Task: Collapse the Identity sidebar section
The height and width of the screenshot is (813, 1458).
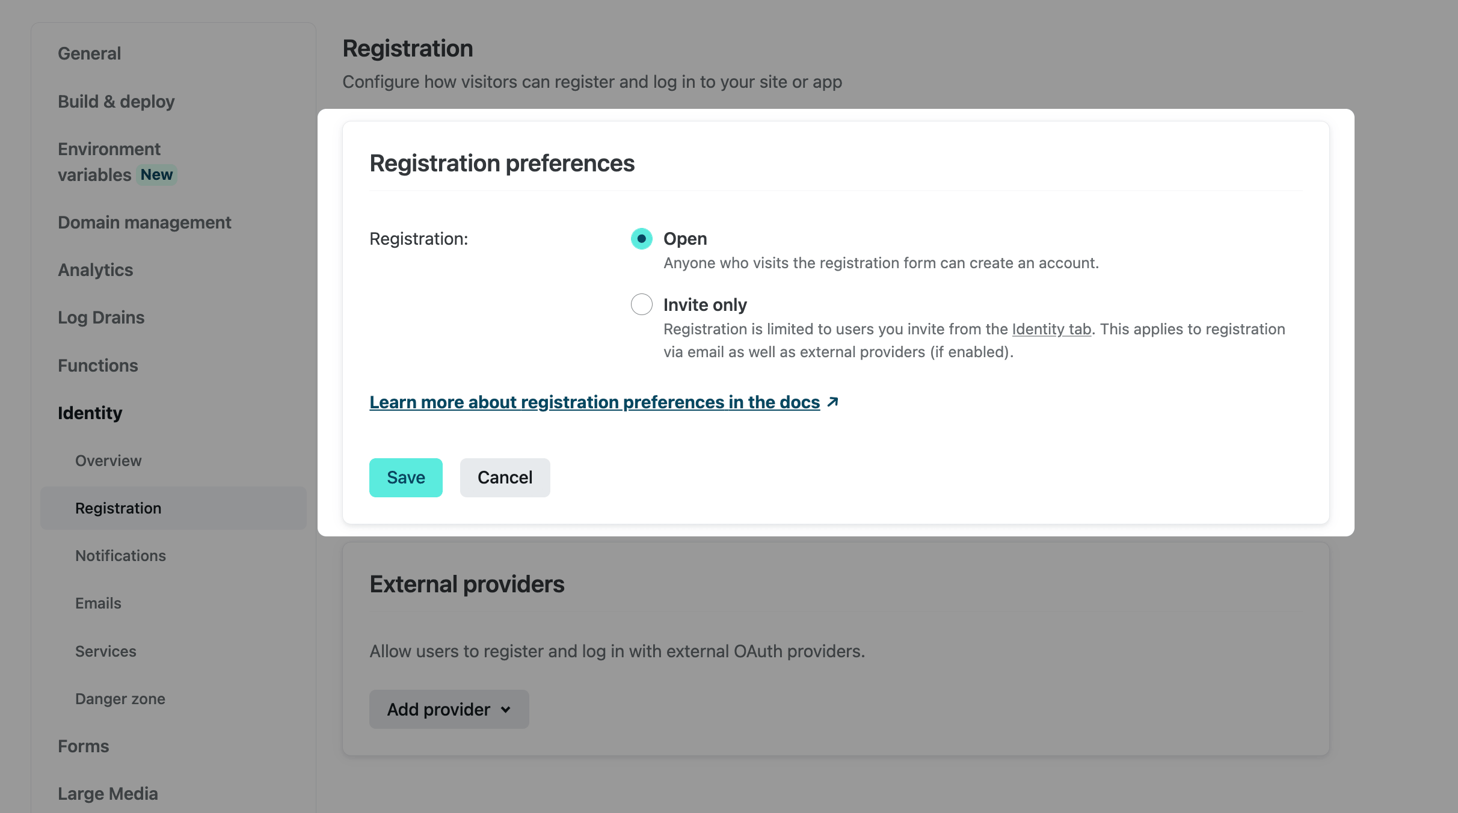Action: pos(90,413)
